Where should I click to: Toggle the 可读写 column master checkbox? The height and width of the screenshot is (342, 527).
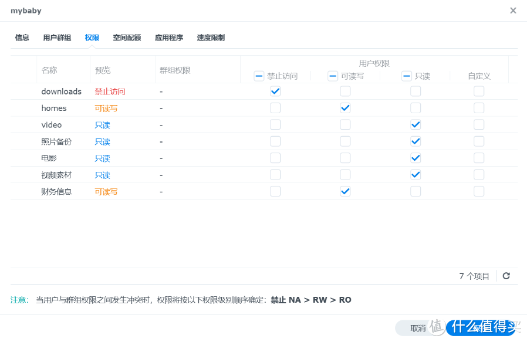[x=331, y=75]
